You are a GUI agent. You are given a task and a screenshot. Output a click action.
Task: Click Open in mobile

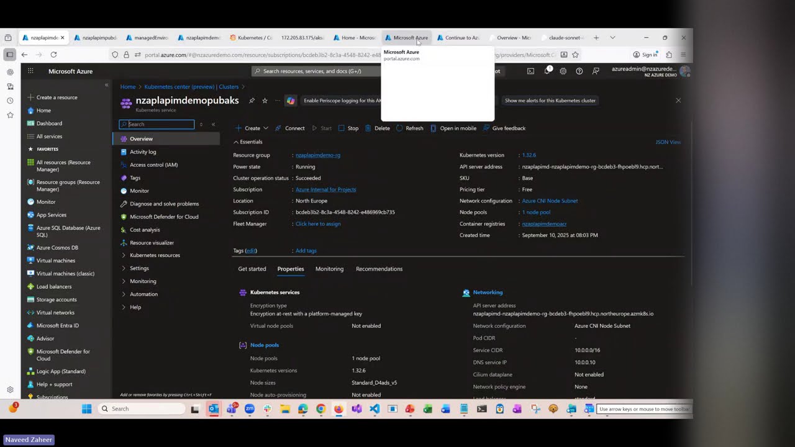[x=453, y=129]
